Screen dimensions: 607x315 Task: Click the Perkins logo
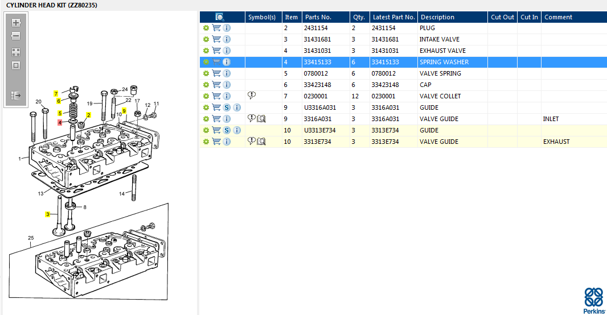[x=594, y=300]
